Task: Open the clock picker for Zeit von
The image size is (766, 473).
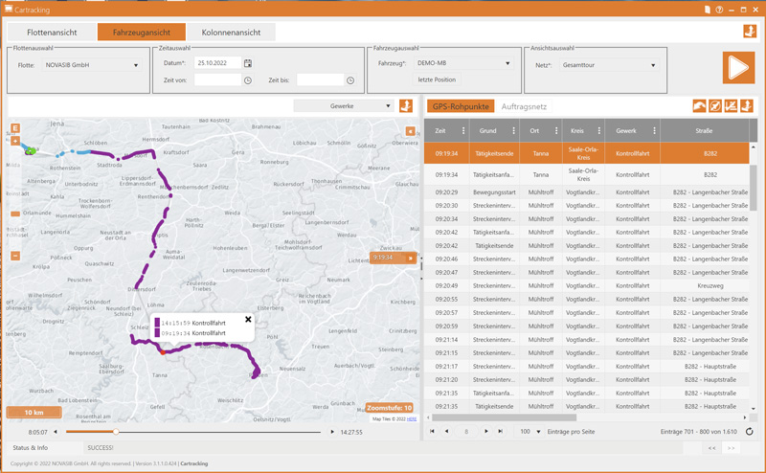Action: click(248, 80)
